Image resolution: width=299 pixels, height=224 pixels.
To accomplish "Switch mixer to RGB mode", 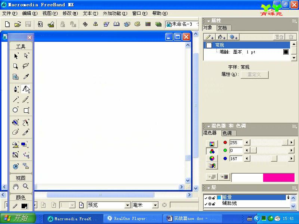I will pos(212,151).
